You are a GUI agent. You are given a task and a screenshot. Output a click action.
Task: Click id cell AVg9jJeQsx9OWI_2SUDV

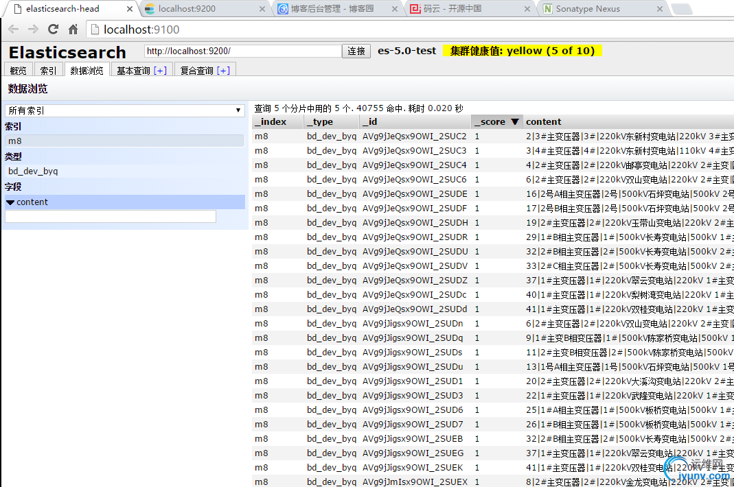point(415,265)
